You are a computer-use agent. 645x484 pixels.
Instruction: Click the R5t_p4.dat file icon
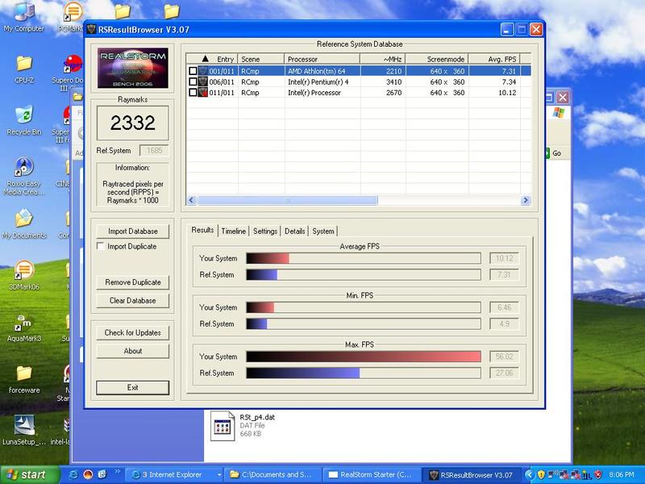223,426
